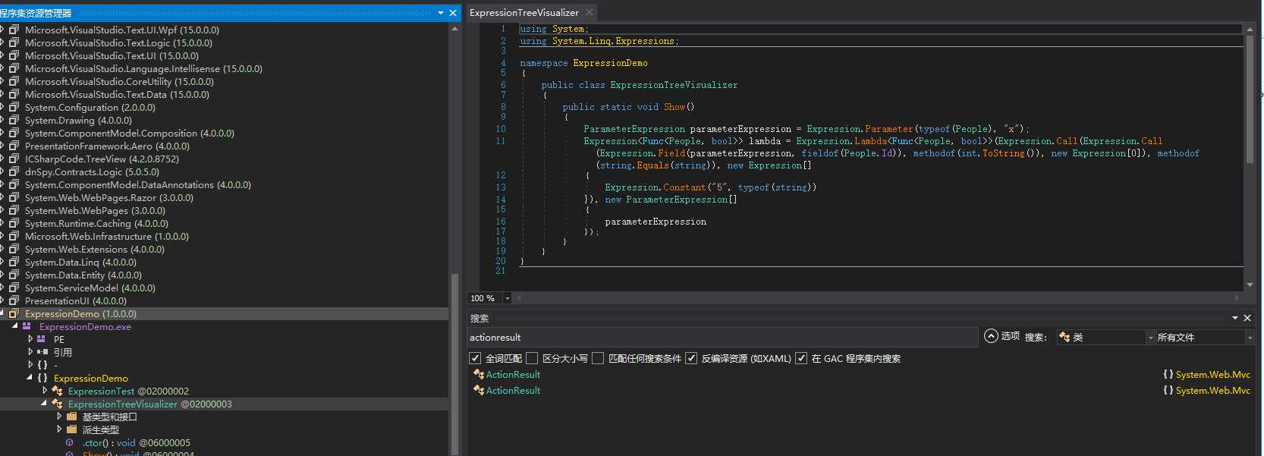
Task: Close the 程序集资源管理器 panel
Action: pyautogui.click(x=453, y=13)
